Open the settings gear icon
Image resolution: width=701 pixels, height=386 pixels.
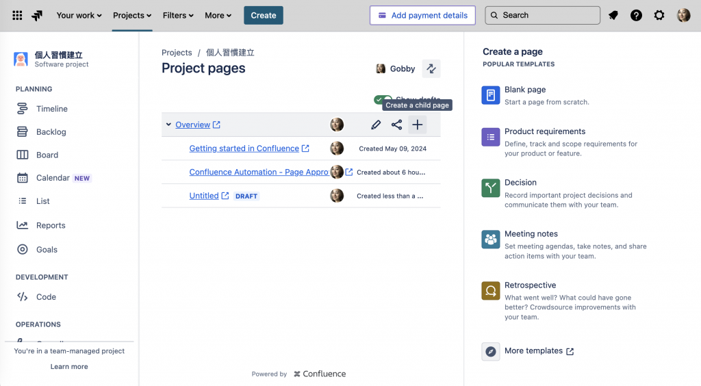click(659, 16)
